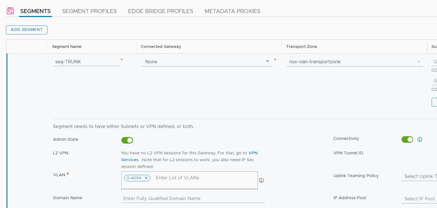This screenshot has height=208, width=437.
Task: Click the Add Segment button
Action: click(27, 30)
